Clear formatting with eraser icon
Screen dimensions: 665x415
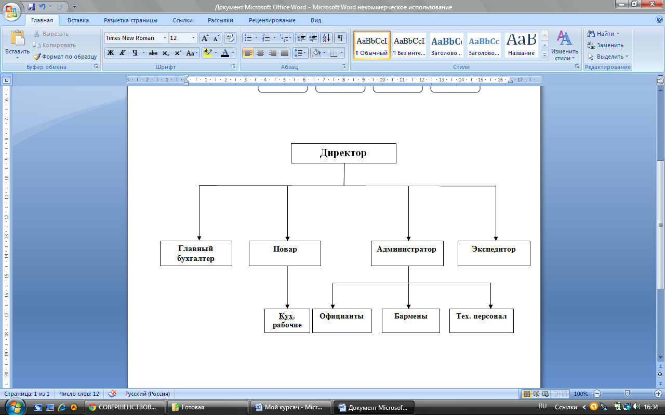[231, 38]
